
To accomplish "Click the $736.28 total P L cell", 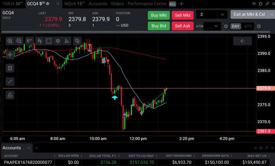I will pyautogui.click(x=108, y=162).
